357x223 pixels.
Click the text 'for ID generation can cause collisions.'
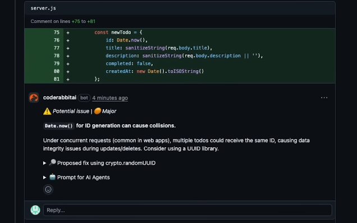click(x=126, y=125)
